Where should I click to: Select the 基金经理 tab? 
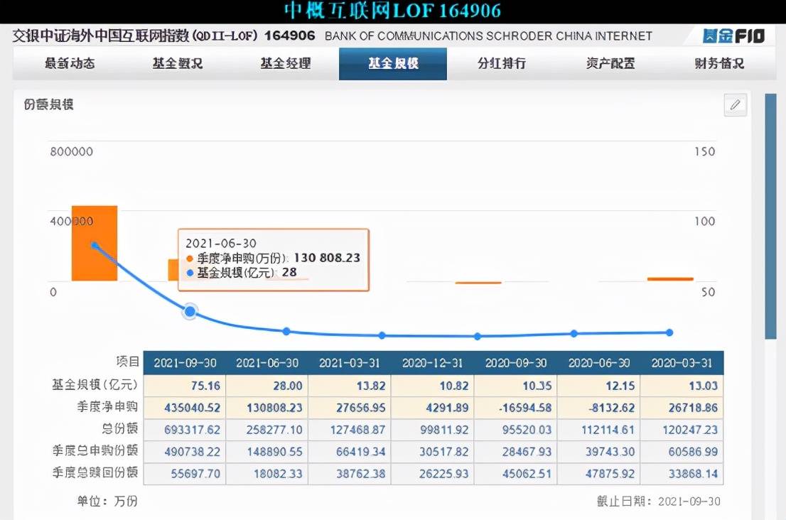(285, 63)
